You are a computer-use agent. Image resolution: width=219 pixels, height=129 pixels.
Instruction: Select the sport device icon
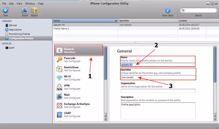pyautogui.click(x=7, y=48)
